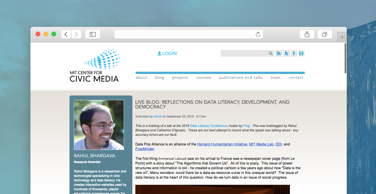Open the Facebook icon link

point(294,53)
